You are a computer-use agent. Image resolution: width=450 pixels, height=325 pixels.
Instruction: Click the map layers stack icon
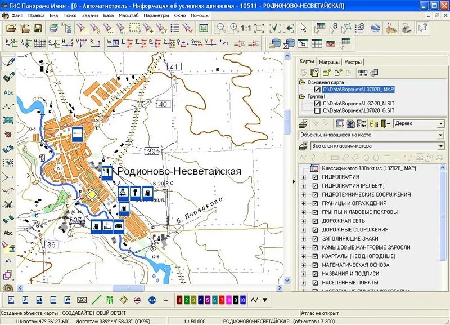53,28
